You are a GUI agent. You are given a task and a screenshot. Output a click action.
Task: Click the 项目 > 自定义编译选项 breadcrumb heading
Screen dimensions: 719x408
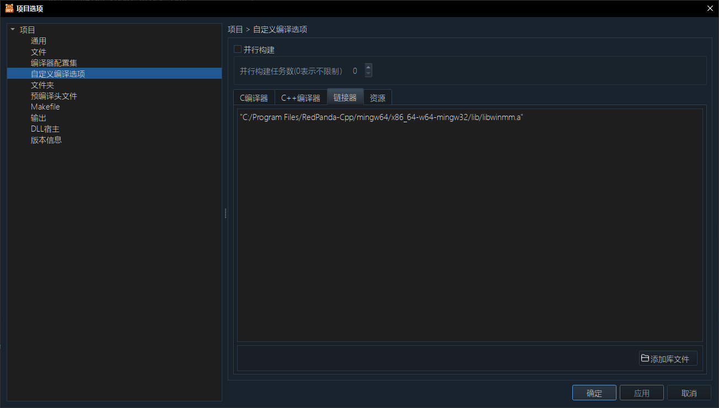(x=267, y=29)
